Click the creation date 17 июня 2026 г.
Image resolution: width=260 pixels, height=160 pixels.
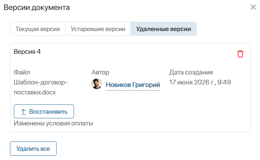pos(192,82)
